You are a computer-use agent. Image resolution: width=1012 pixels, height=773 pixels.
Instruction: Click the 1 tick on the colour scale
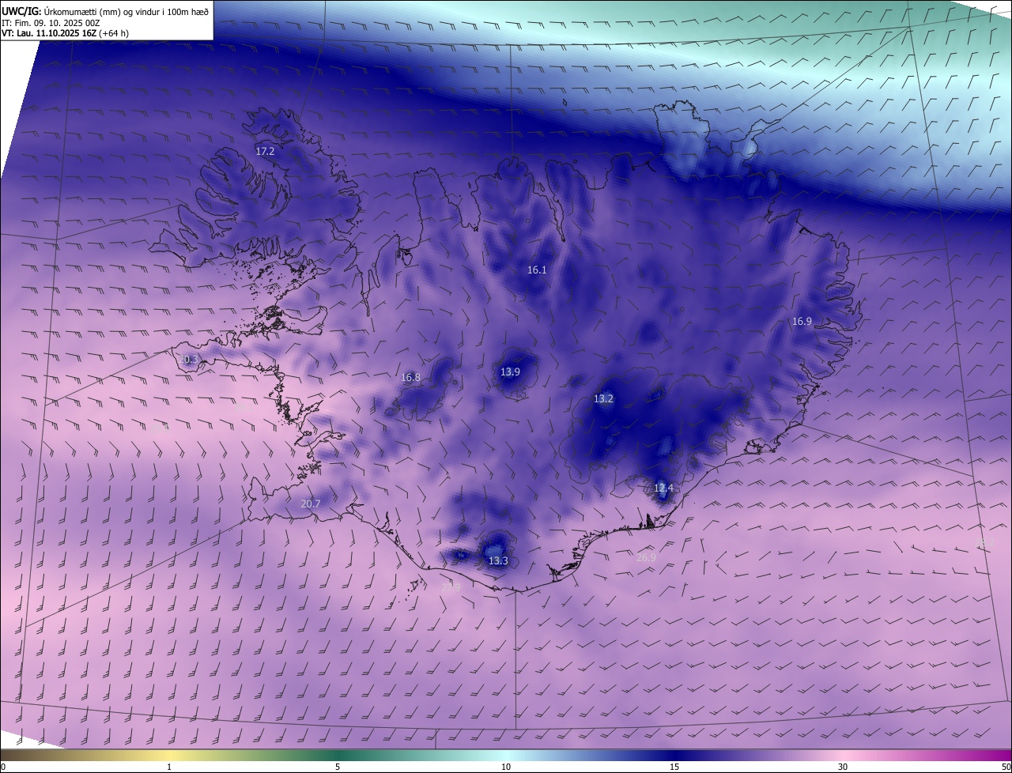(169, 767)
